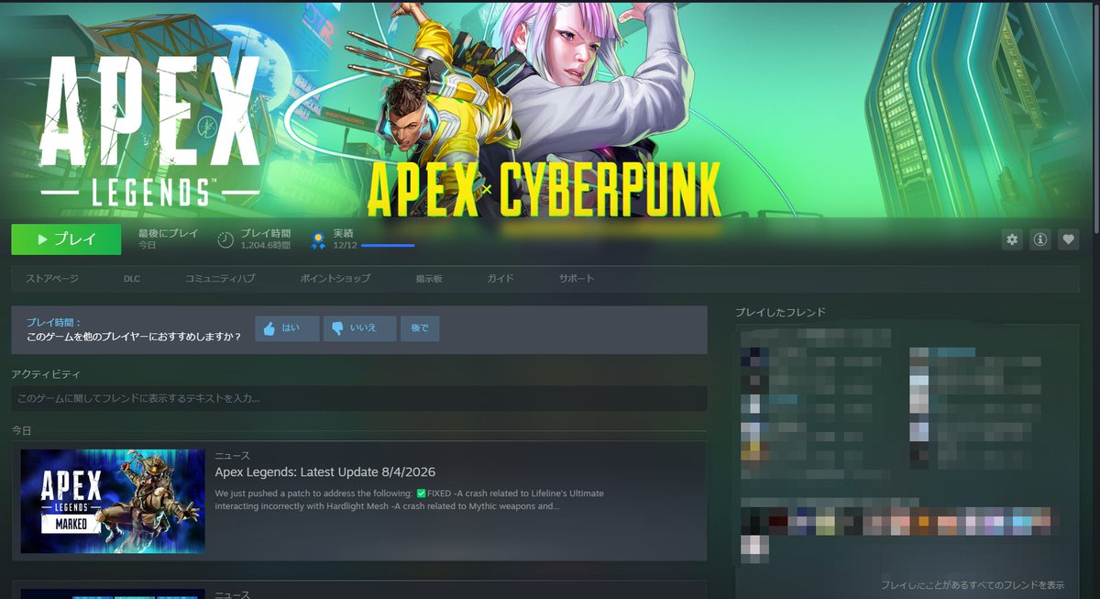Click the Apex Legends logo in banner
Image resolution: width=1100 pixels, height=599 pixels.
[x=149, y=131]
